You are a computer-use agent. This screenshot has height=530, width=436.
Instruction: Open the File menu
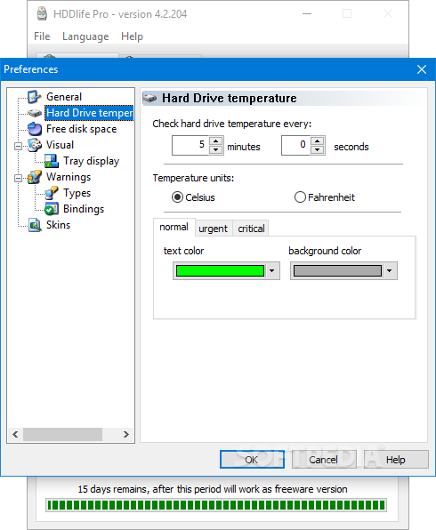click(42, 36)
